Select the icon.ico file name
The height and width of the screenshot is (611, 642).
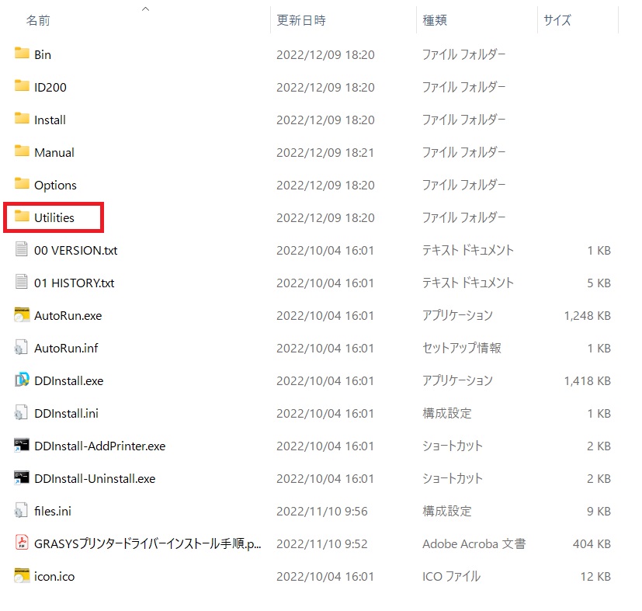tap(54, 577)
